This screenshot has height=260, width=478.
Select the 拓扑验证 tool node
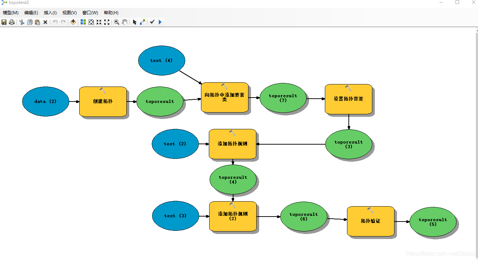[371, 221]
